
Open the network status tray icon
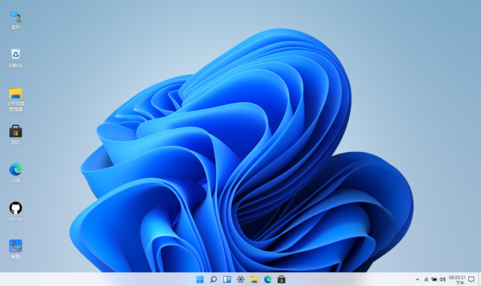coord(426,279)
